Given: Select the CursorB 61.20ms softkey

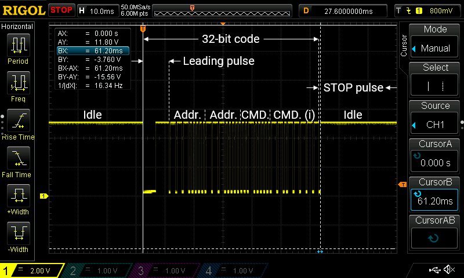Looking at the screenshot, I should (436, 194).
